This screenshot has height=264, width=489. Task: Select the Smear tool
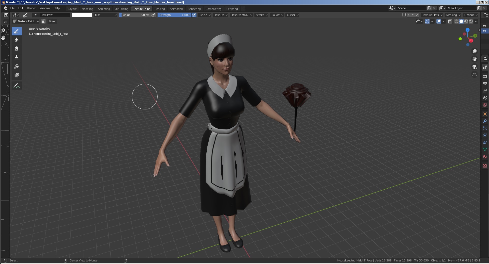tap(17, 49)
